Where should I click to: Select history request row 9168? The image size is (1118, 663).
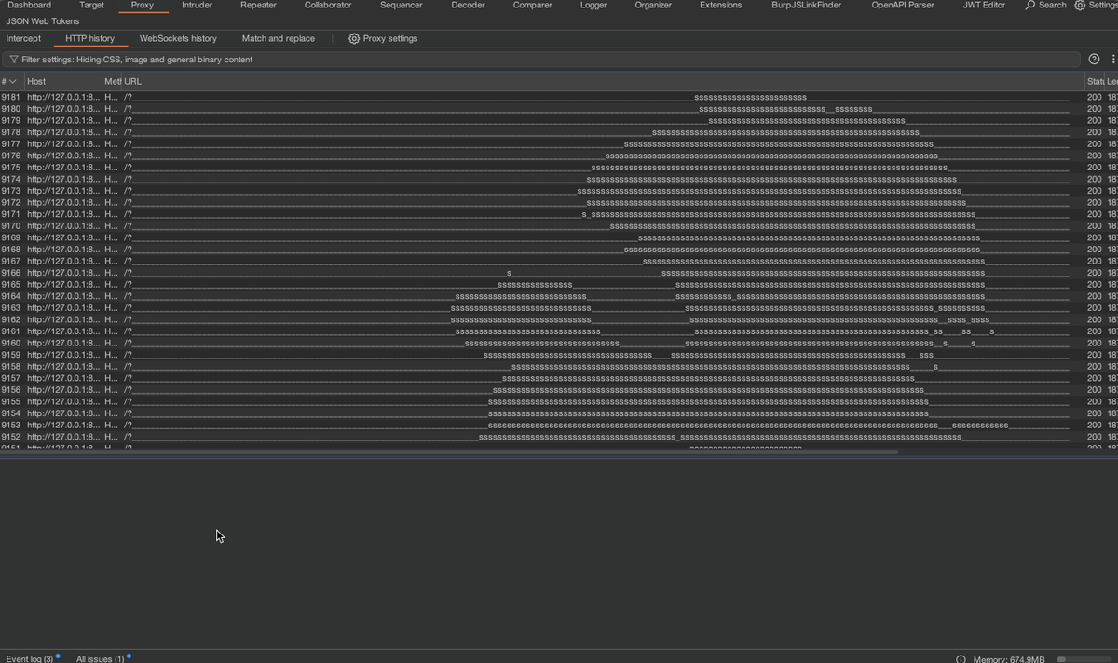(559, 250)
